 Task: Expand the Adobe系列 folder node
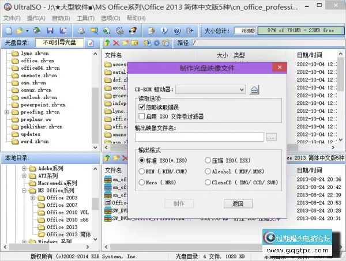tap(24, 168)
